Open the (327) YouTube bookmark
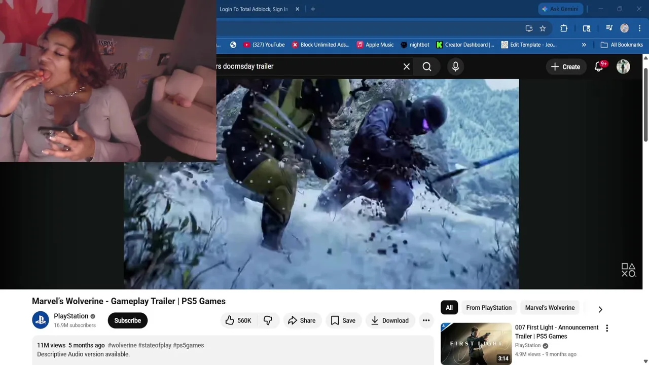This screenshot has height=365, width=649. click(x=264, y=45)
